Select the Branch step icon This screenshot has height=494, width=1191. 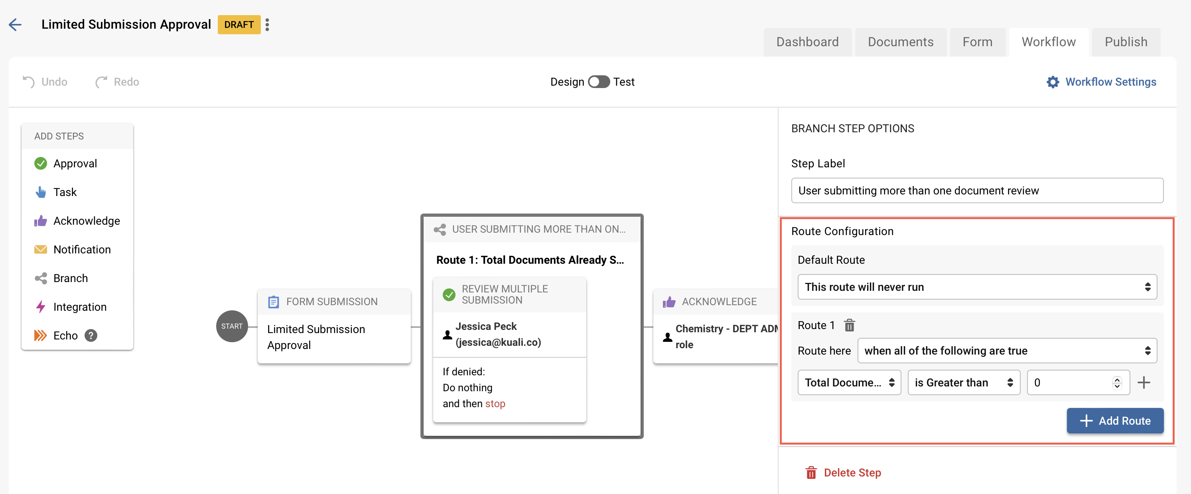tap(41, 278)
